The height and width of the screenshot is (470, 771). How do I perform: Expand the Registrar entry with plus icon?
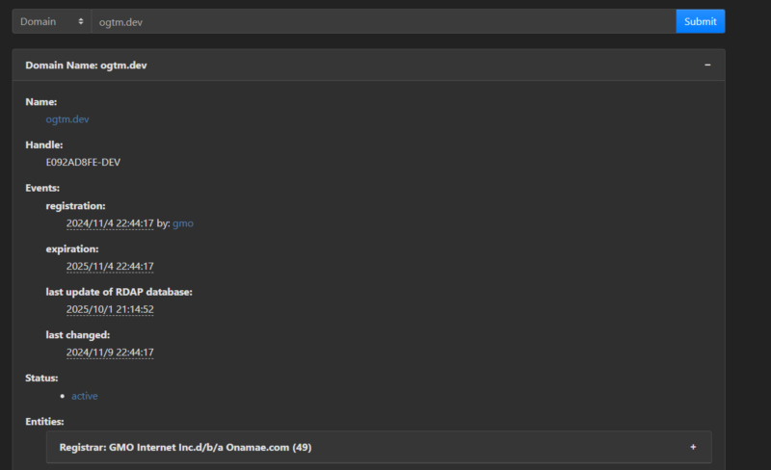(692, 447)
